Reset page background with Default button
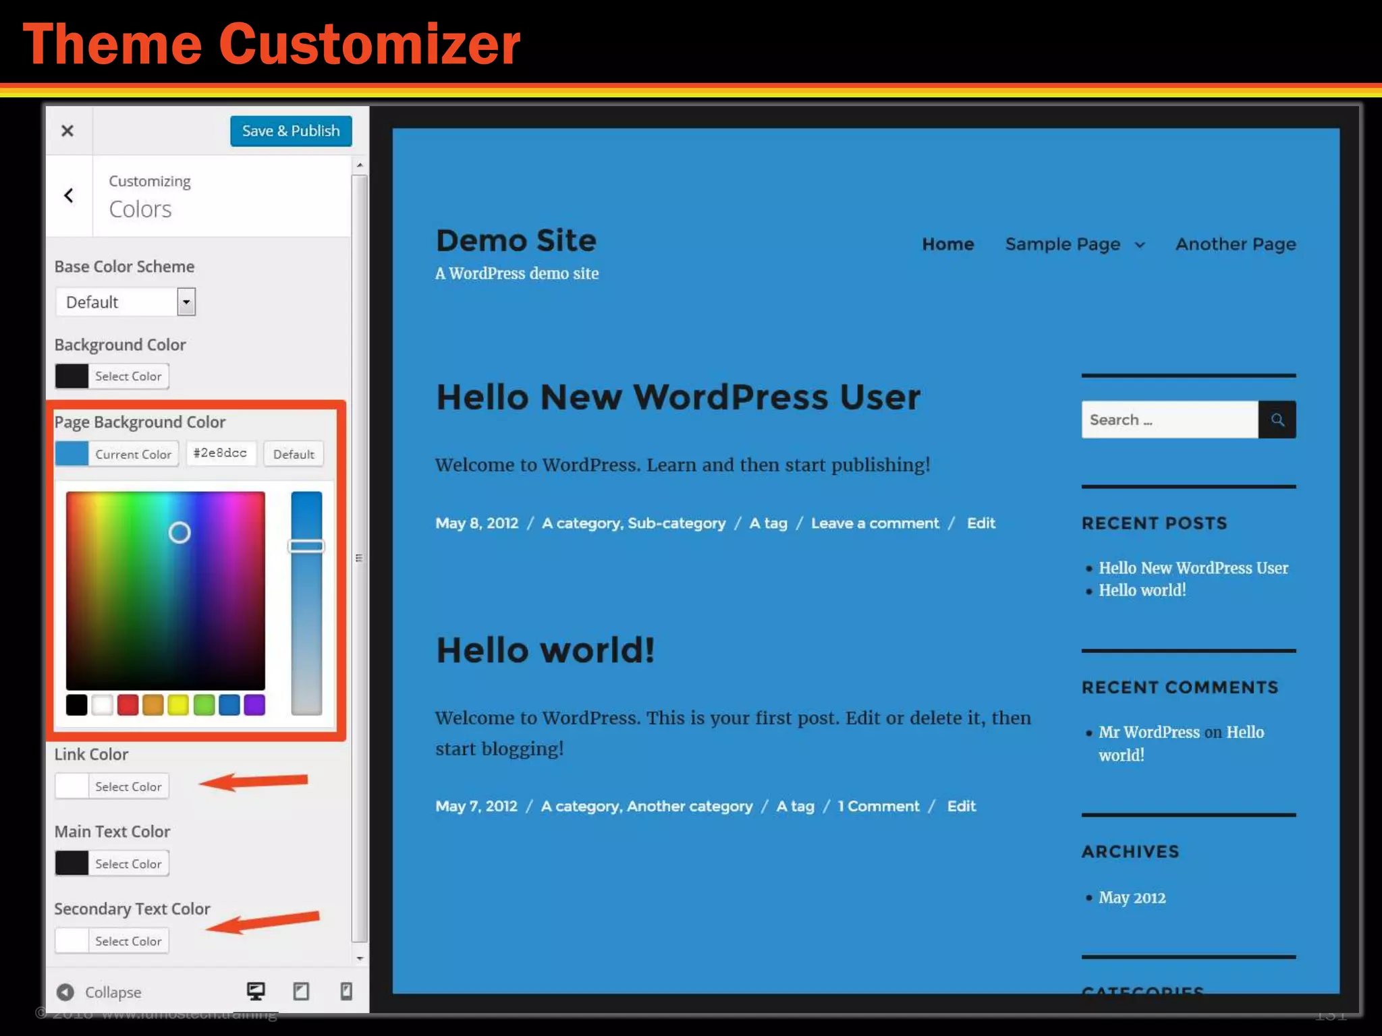Image resolution: width=1382 pixels, height=1036 pixels. click(294, 454)
